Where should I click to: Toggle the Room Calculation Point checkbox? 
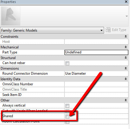click(x=67, y=122)
